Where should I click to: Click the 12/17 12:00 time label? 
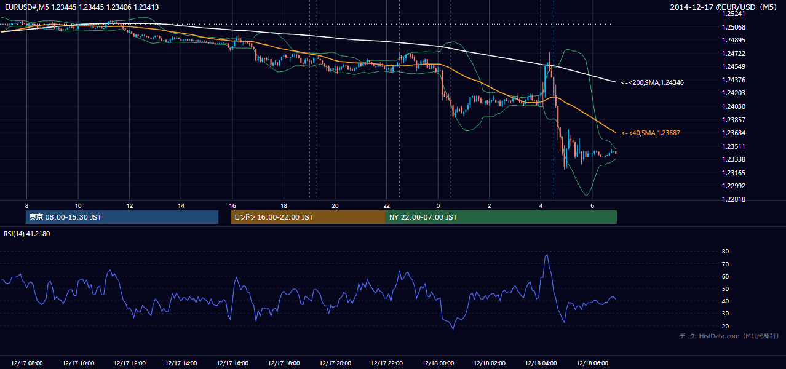coord(130,363)
